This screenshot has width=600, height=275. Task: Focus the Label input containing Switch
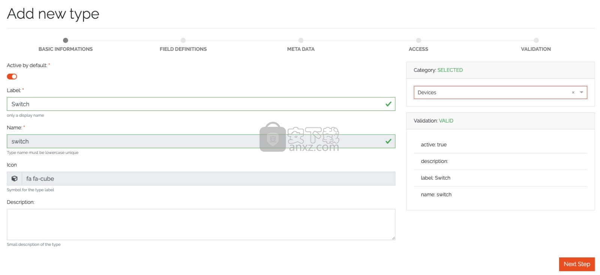[x=201, y=104]
